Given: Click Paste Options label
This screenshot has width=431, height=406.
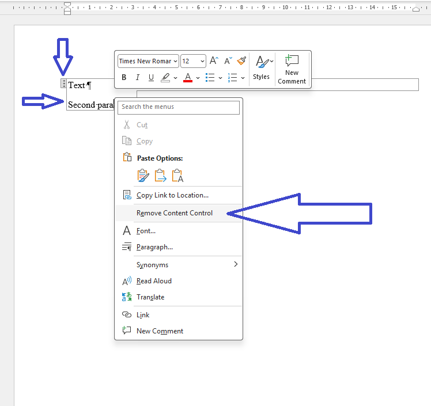Looking at the screenshot, I should click(160, 158).
